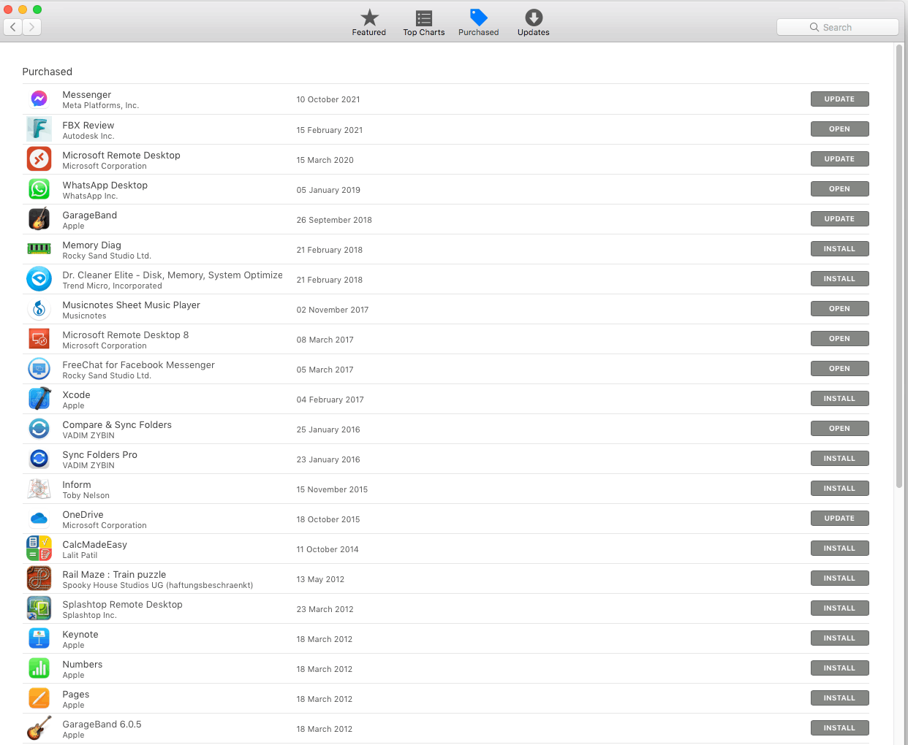Select the Purchased tab
This screenshot has width=908, height=745.
pos(479,22)
